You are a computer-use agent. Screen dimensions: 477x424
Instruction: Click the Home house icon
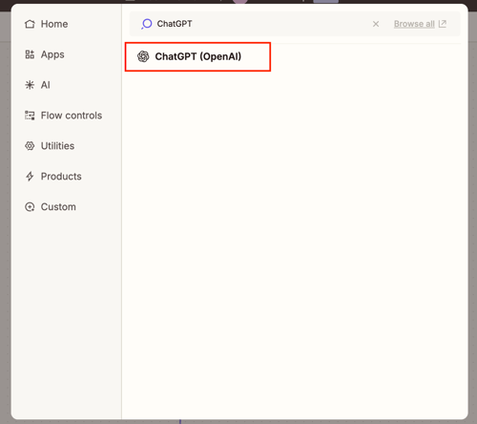point(30,24)
